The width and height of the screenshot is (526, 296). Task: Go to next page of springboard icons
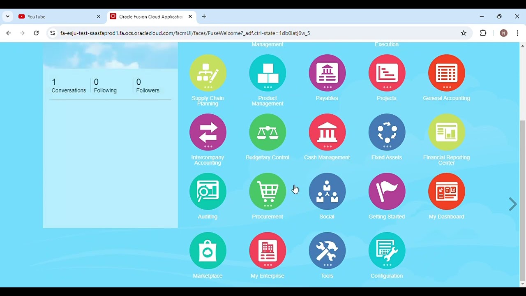[x=512, y=204]
